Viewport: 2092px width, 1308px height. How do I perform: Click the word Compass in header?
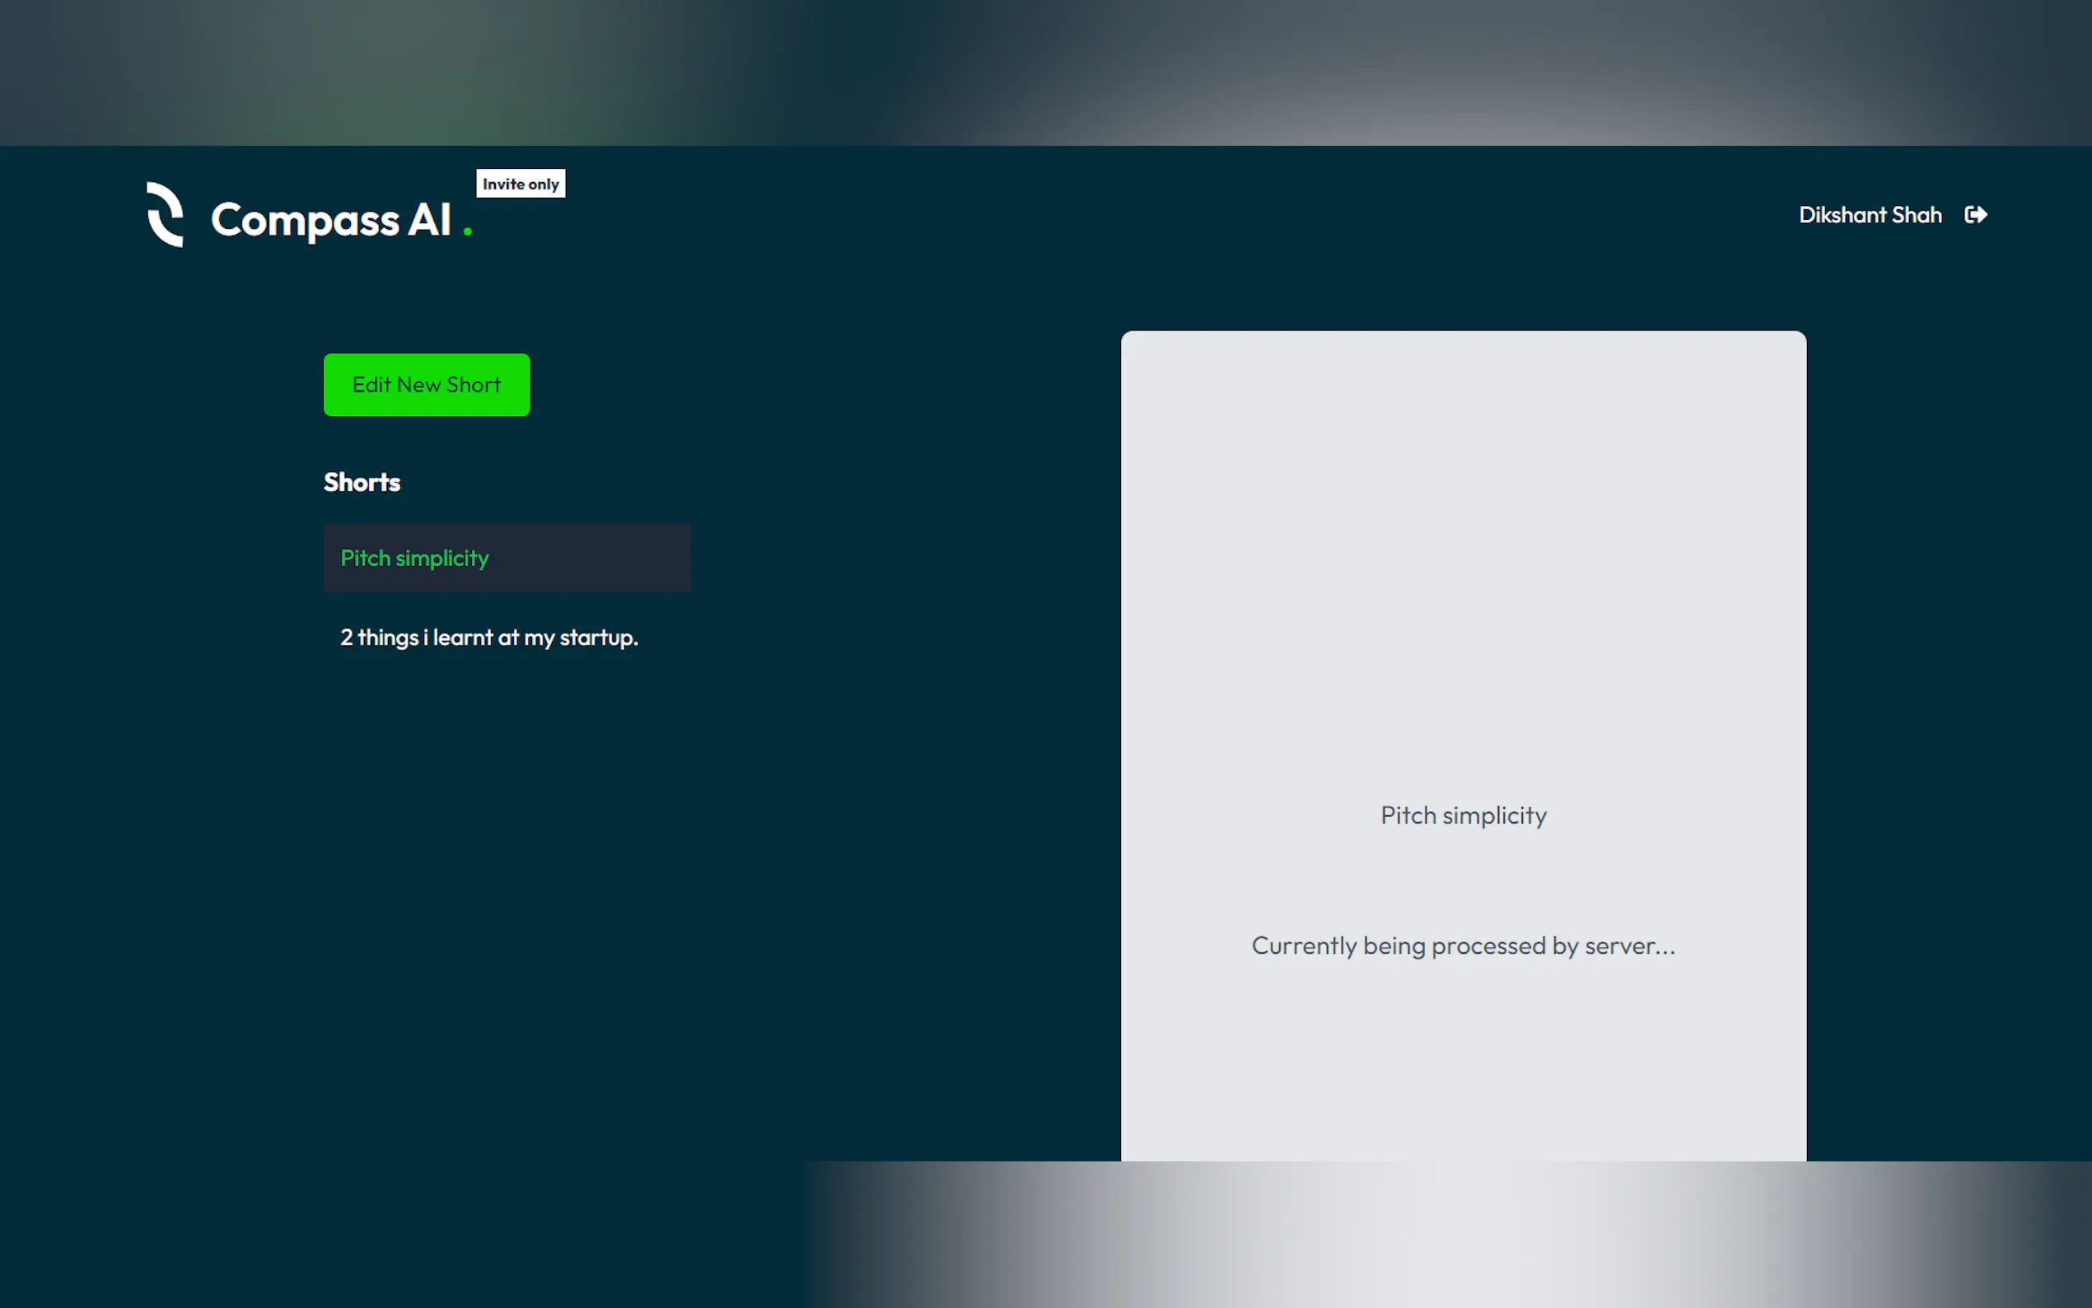pos(305,220)
